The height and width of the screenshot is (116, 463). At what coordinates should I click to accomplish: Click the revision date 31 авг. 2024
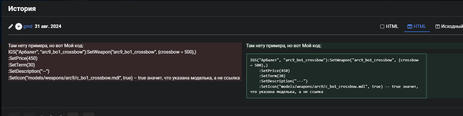tap(48, 26)
